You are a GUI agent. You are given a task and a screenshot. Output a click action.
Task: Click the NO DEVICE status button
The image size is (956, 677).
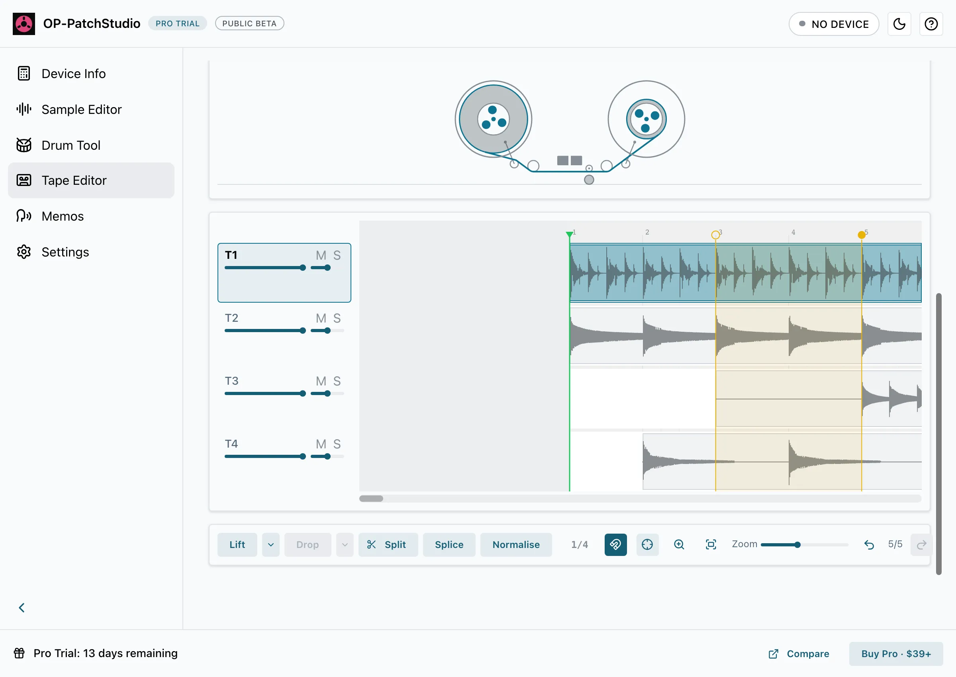click(834, 24)
